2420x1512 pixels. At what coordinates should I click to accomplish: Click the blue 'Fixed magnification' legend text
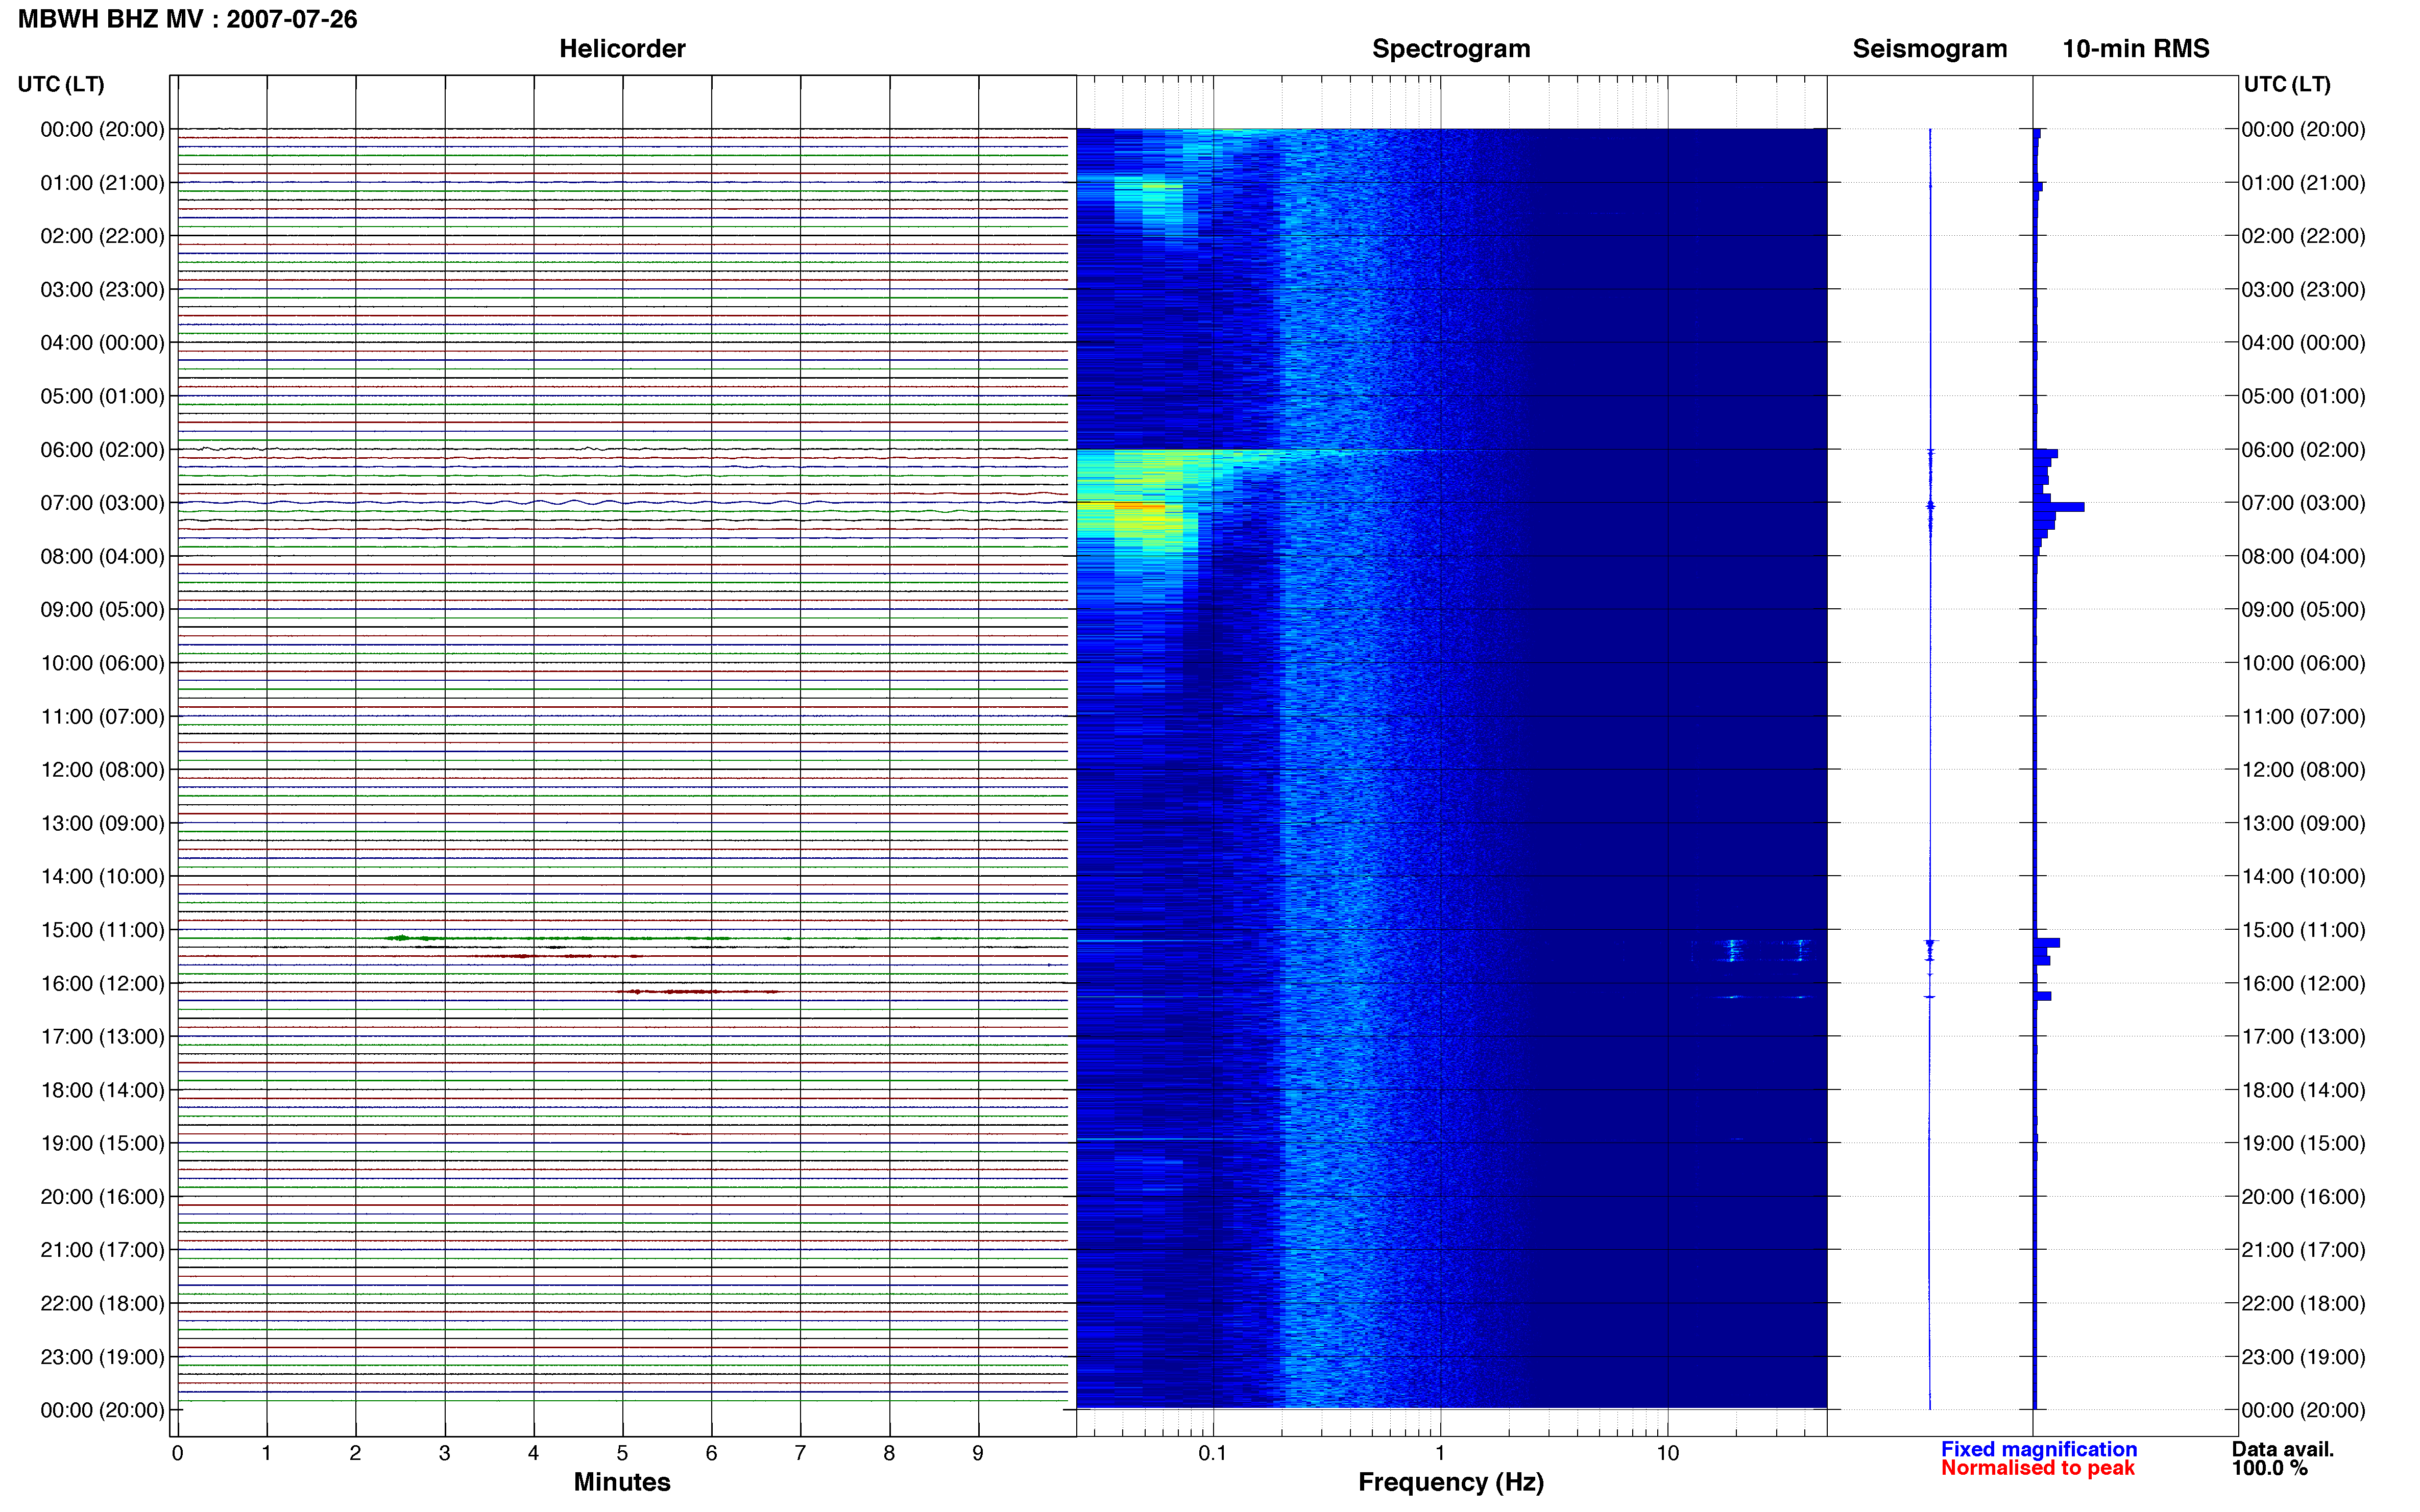(x=2038, y=1449)
